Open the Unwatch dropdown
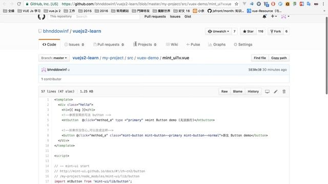 click(x=218, y=31)
